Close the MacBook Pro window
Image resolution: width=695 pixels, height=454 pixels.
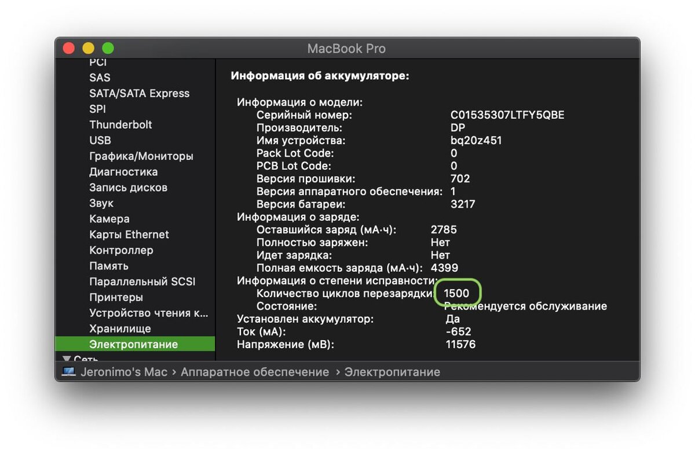[x=69, y=49]
